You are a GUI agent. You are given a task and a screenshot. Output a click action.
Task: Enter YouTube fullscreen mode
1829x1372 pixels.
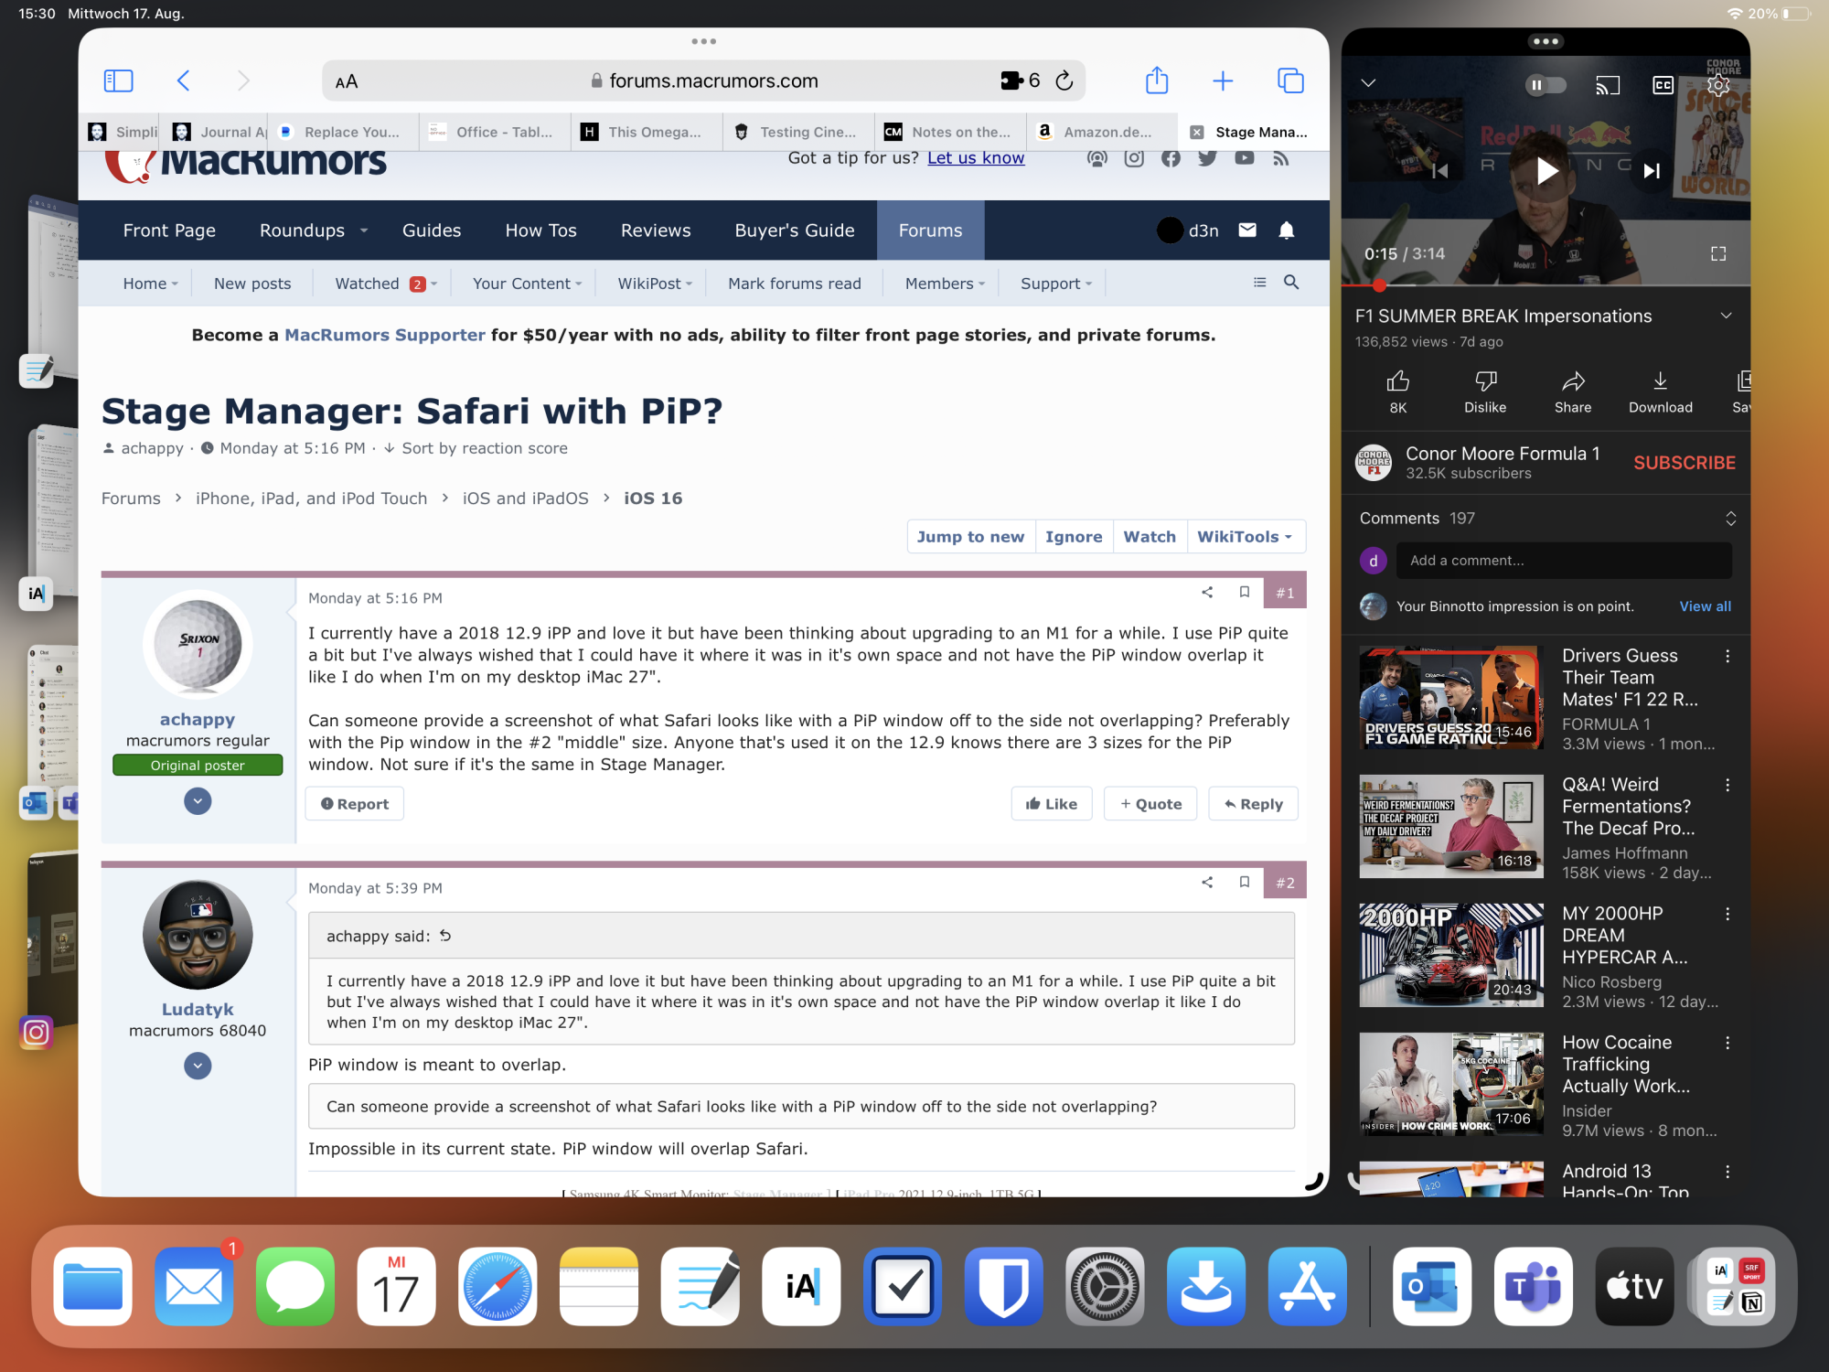pos(1718,253)
